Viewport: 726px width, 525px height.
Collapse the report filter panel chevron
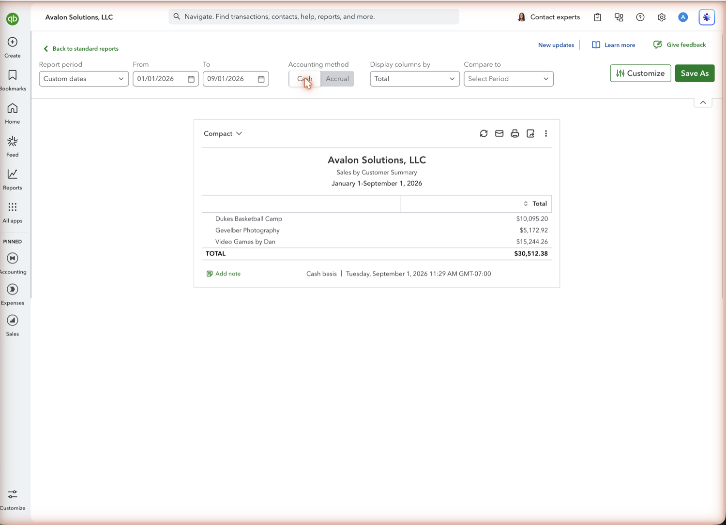point(703,102)
